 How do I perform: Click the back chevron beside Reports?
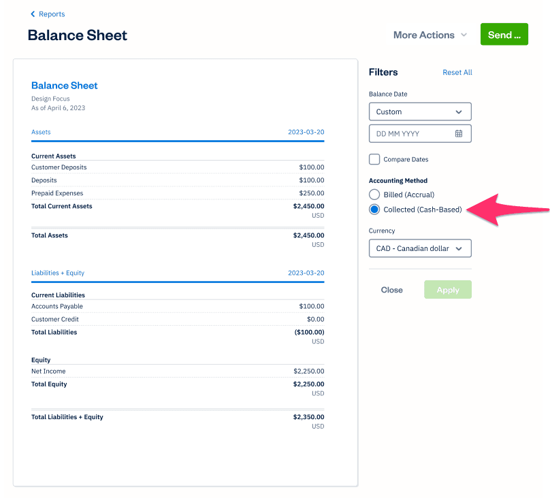[x=33, y=14]
